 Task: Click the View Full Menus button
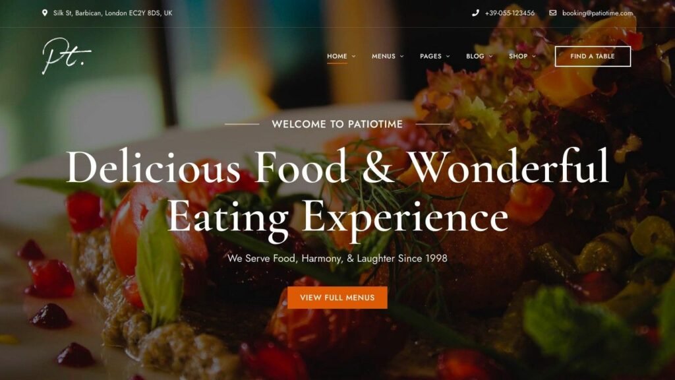click(x=337, y=298)
